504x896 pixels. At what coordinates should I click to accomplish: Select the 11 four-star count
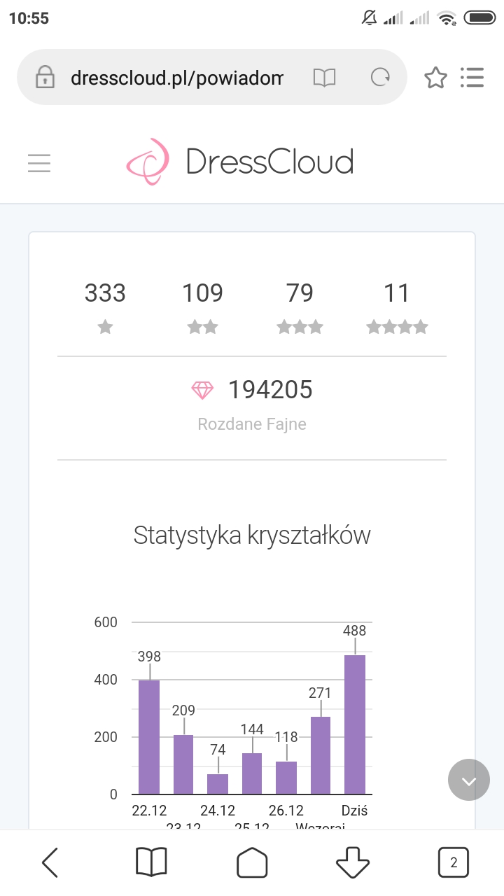(x=396, y=293)
